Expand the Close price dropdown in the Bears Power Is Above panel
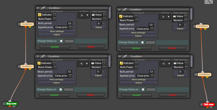This screenshot has width=217, height=110. point(152,29)
